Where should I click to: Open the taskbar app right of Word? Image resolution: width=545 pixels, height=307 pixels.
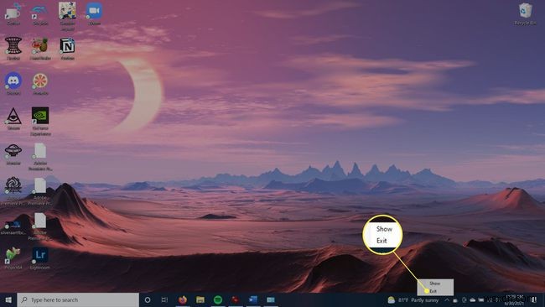(271, 299)
